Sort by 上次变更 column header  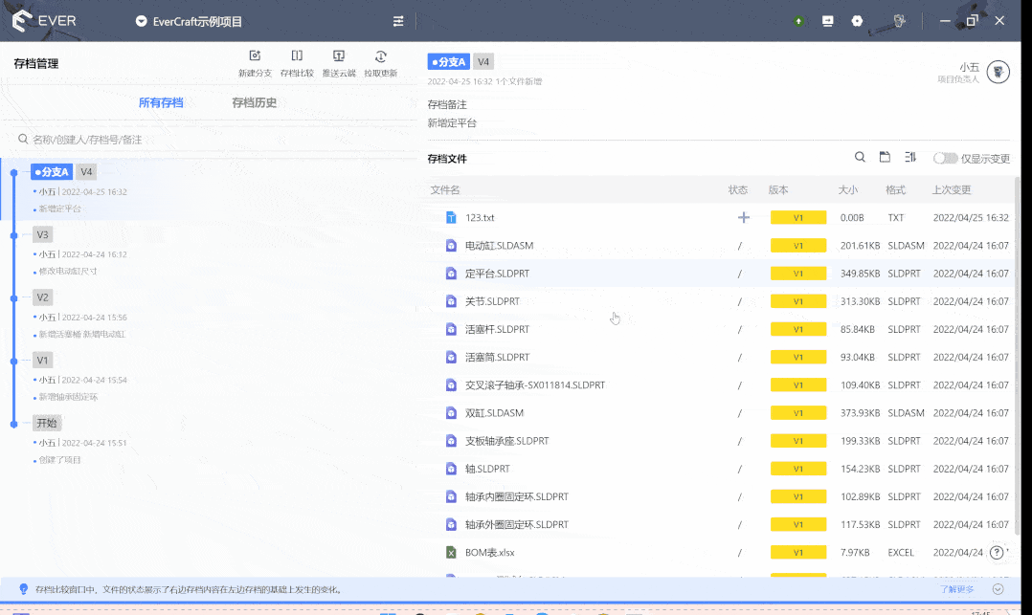click(951, 190)
